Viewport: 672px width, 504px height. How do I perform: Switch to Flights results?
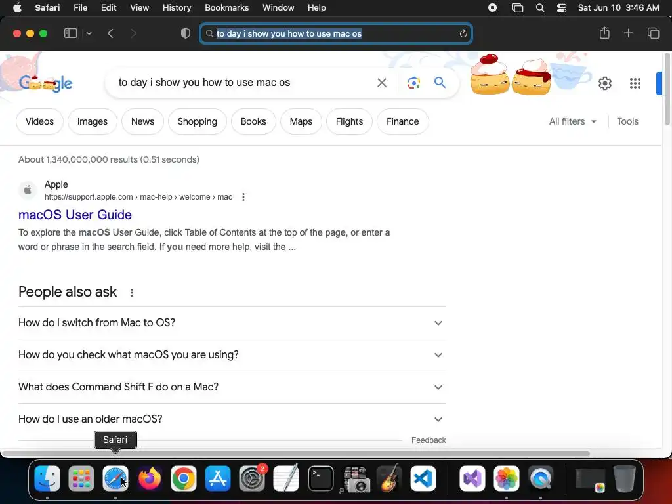click(x=349, y=121)
